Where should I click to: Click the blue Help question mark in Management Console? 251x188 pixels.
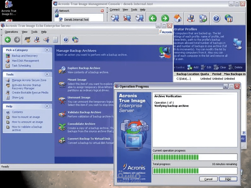click(x=216, y=18)
